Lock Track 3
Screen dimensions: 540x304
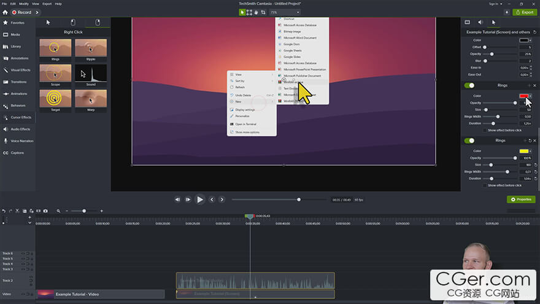pyautogui.click(x=32, y=269)
